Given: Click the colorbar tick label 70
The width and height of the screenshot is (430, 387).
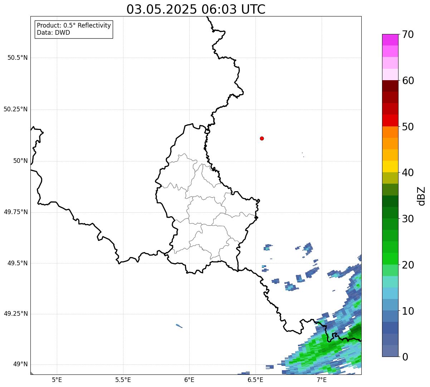Looking at the screenshot, I should (408, 34).
